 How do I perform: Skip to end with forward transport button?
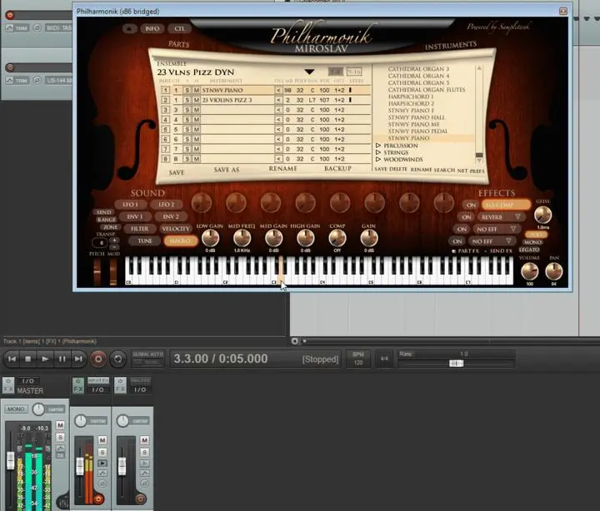(78, 359)
